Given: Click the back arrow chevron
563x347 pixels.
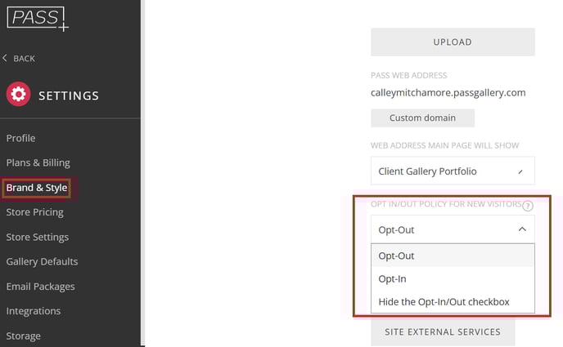Looking at the screenshot, I should pyautogui.click(x=5, y=58).
